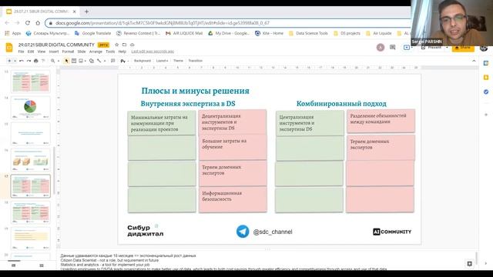Open the Google Keep side panel

[x=486, y=78]
